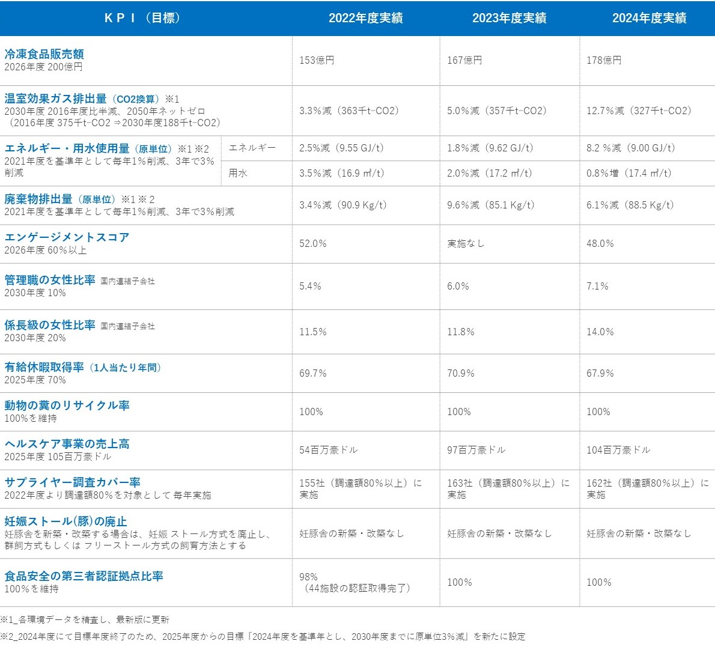
Task: Click the 実施なし cell in engagement row
Action: (x=466, y=243)
